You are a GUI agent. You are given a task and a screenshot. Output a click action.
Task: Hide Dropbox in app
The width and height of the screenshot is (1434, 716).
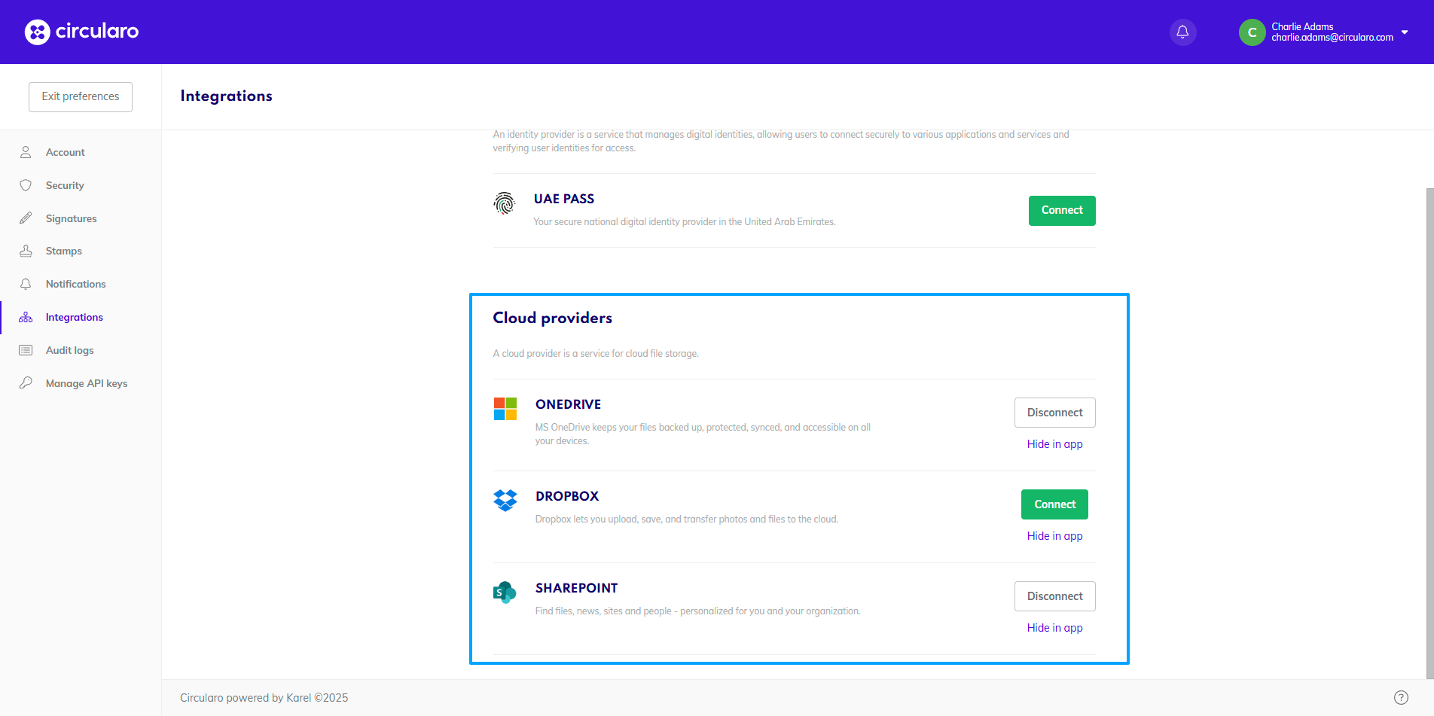tap(1054, 535)
